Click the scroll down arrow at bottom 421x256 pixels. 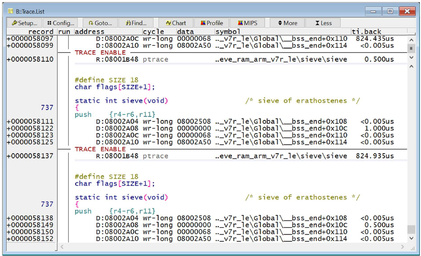[x=411, y=238]
